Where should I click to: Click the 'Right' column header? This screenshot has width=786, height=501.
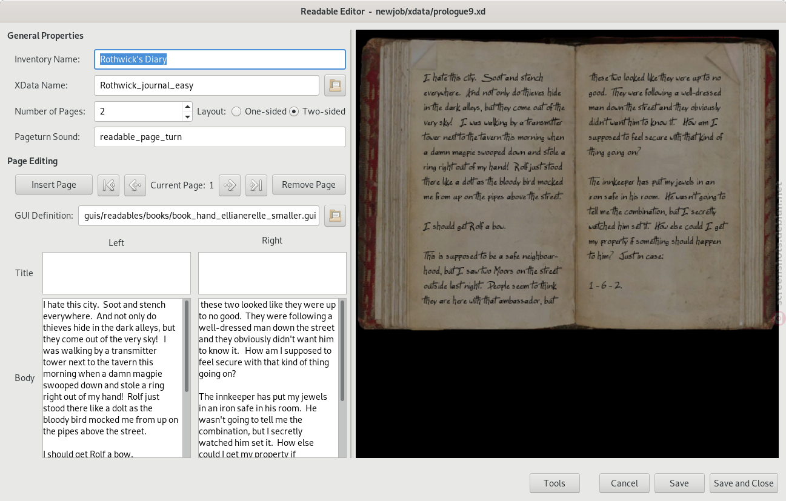point(272,241)
